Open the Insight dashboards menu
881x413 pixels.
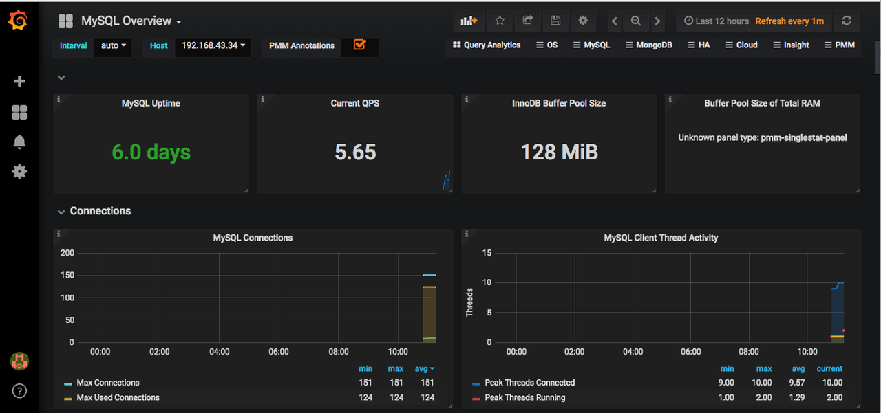(x=791, y=45)
